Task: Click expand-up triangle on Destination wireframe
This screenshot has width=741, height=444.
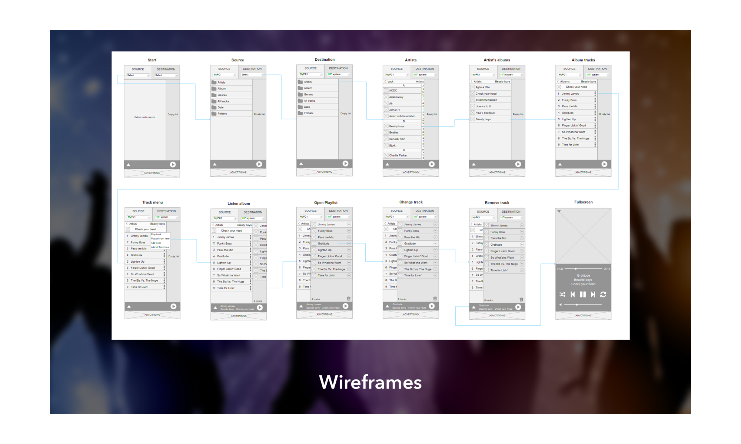Action: (x=301, y=164)
